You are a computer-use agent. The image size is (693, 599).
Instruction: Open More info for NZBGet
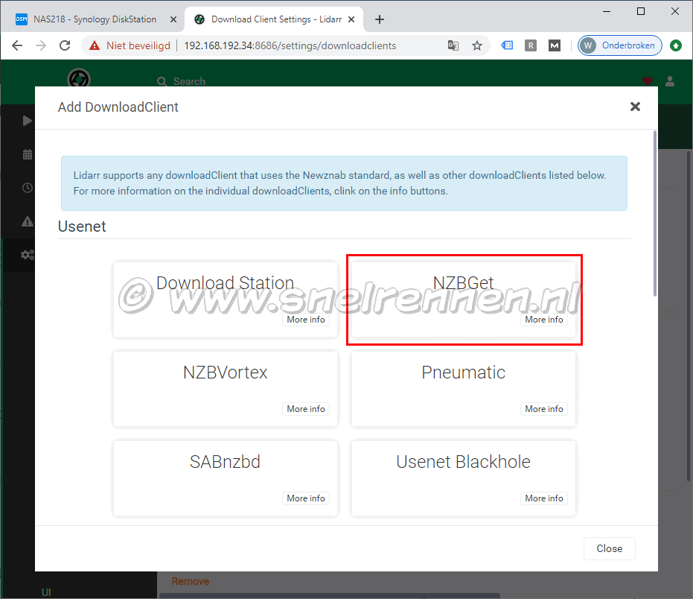tap(543, 320)
